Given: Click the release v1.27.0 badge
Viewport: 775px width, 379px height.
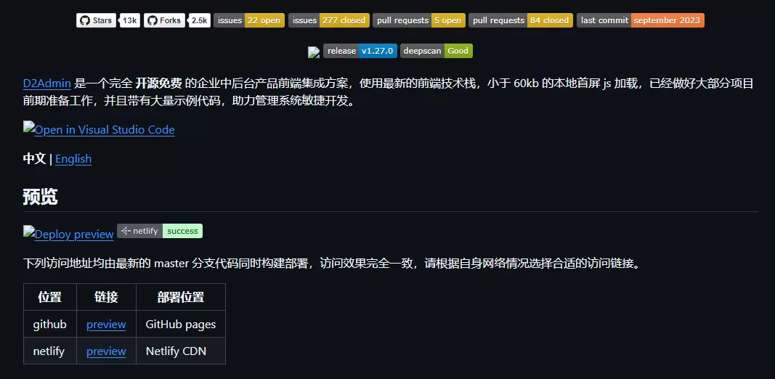Looking at the screenshot, I should 360,51.
